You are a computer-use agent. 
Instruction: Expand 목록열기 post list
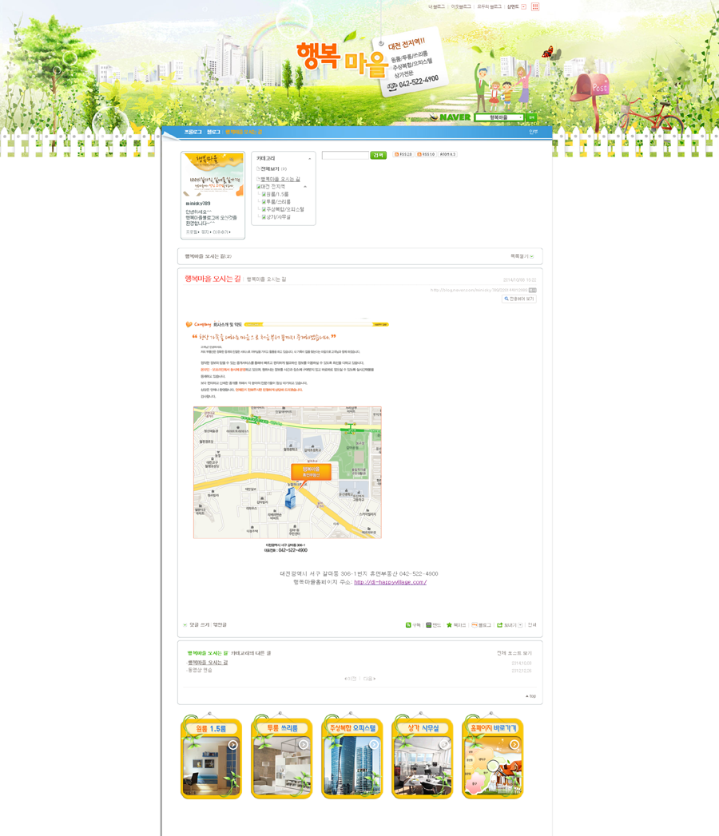(x=522, y=256)
